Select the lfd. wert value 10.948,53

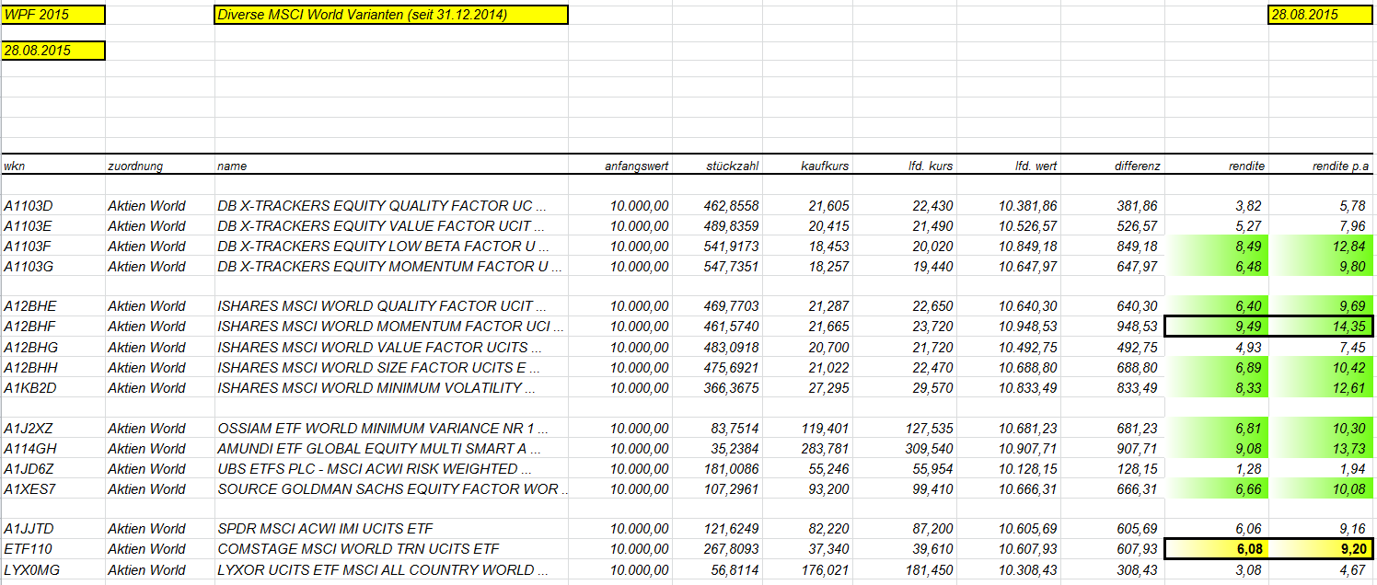coord(1009,326)
